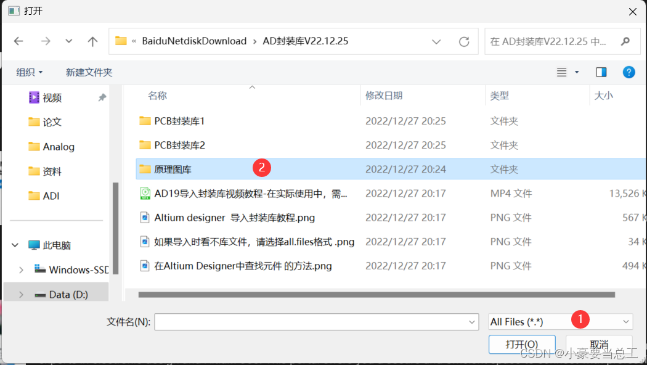The width and height of the screenshot is (647, 365).
Task: Click the search magnifier icon
Action: point(625,41)
